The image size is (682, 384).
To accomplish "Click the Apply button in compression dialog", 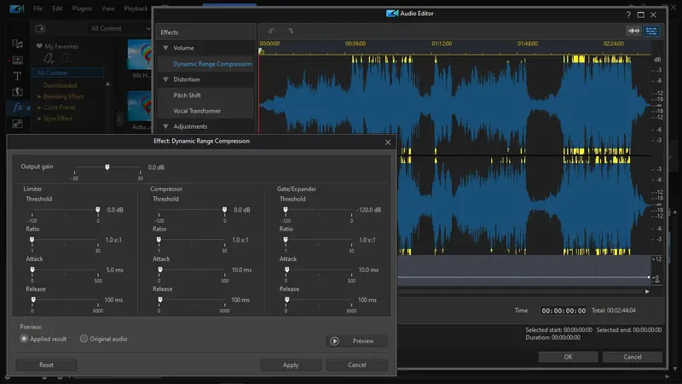I will pyautogui.click(x=291, y=364).
